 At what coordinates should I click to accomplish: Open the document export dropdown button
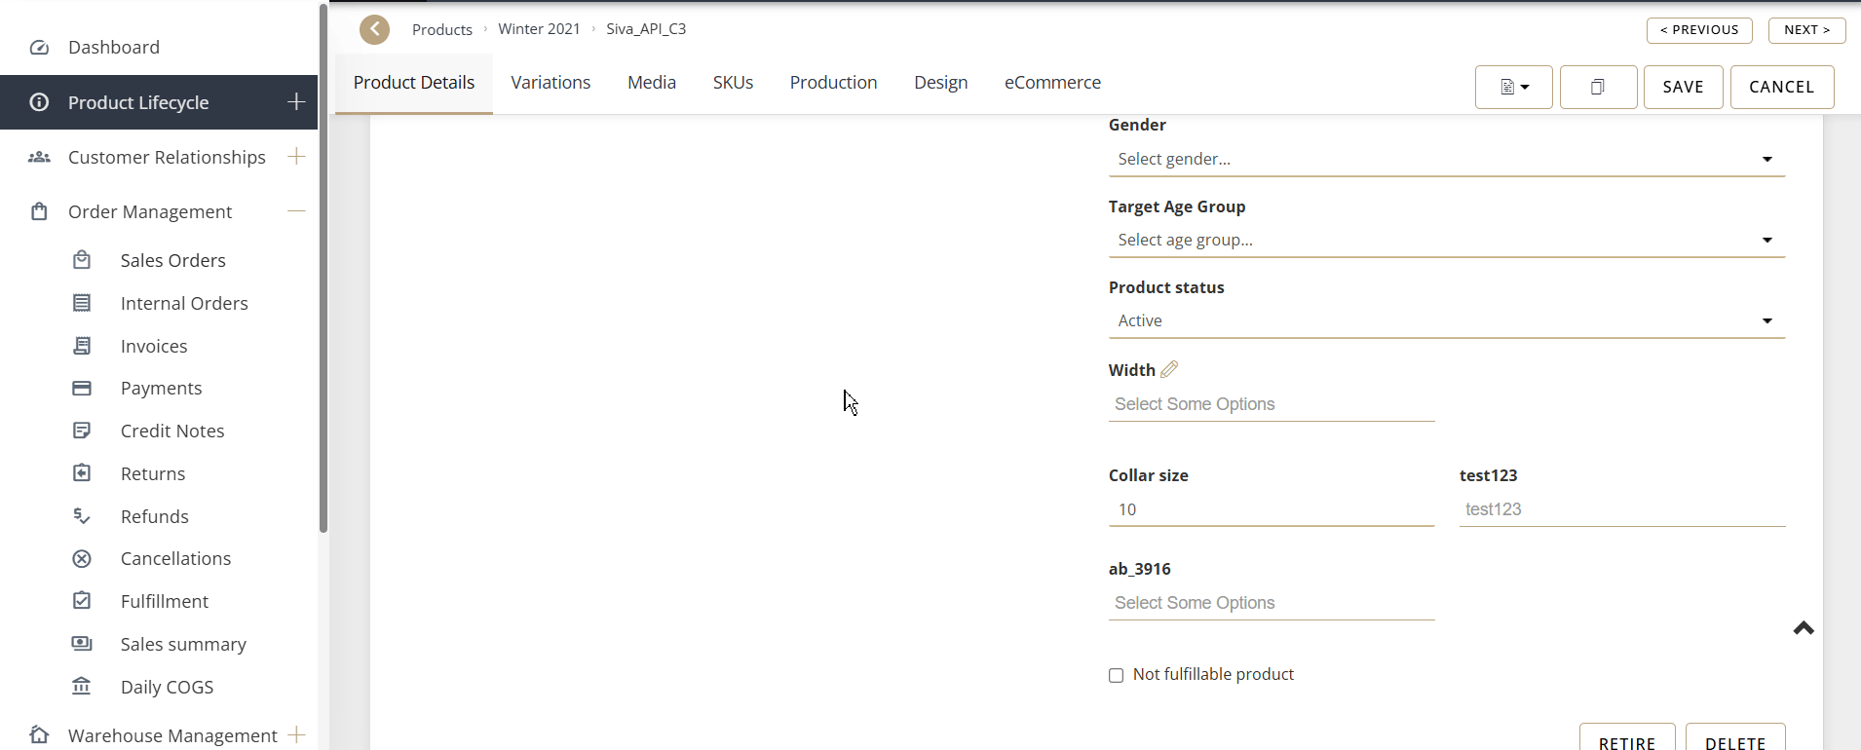click(1513, 87)
